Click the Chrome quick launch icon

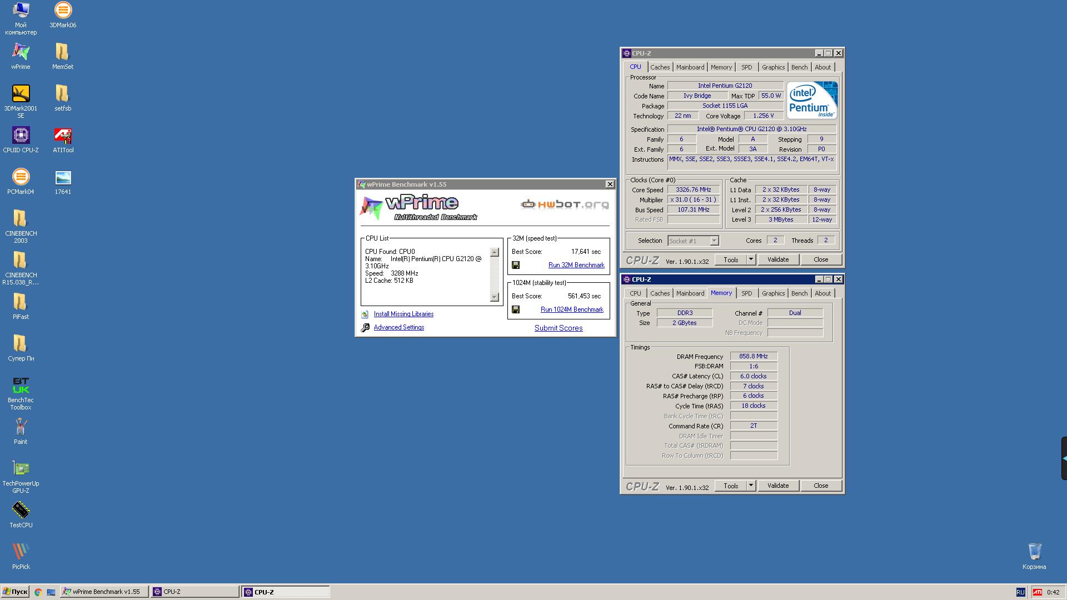pos(38,592)
